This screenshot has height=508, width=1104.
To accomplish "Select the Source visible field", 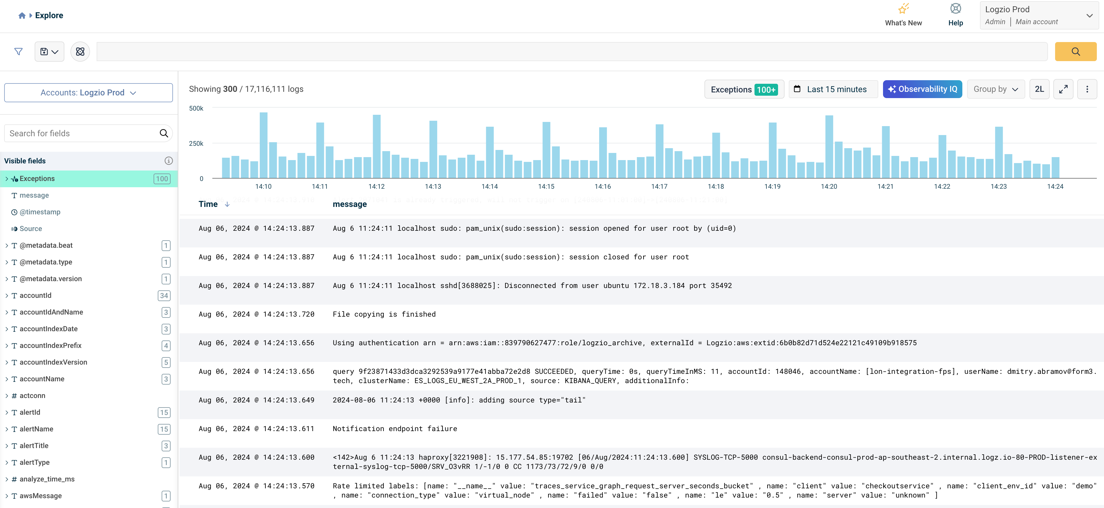I will [31, 229].
